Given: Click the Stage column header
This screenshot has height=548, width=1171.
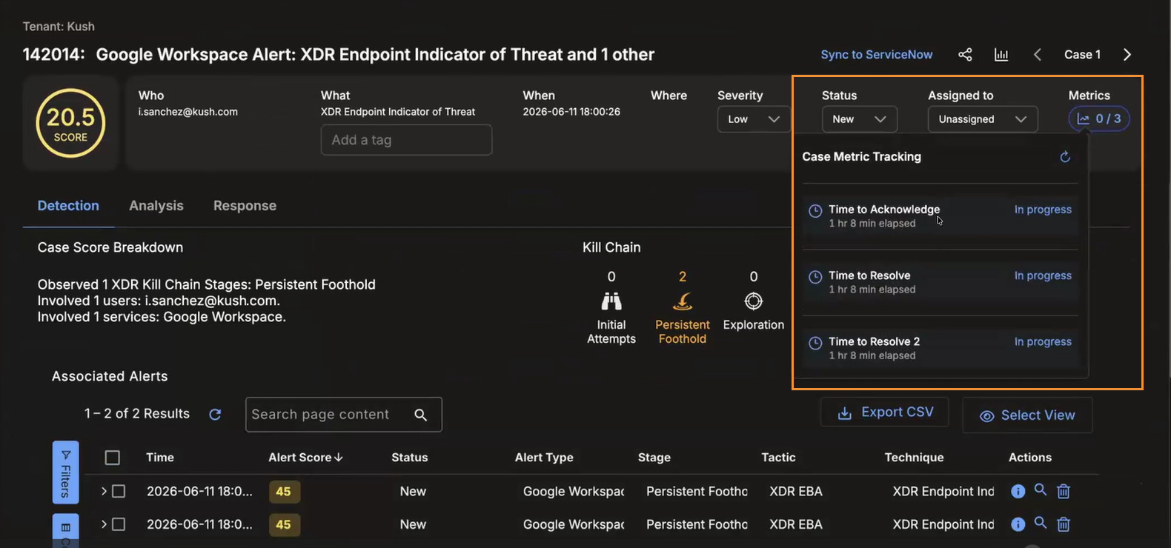Looking at the screenshot, I should 654,458.
